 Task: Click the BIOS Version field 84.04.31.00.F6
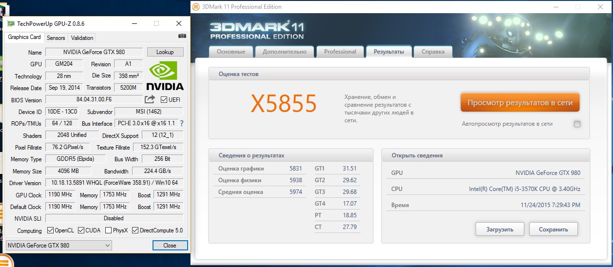tap(94, 100)
